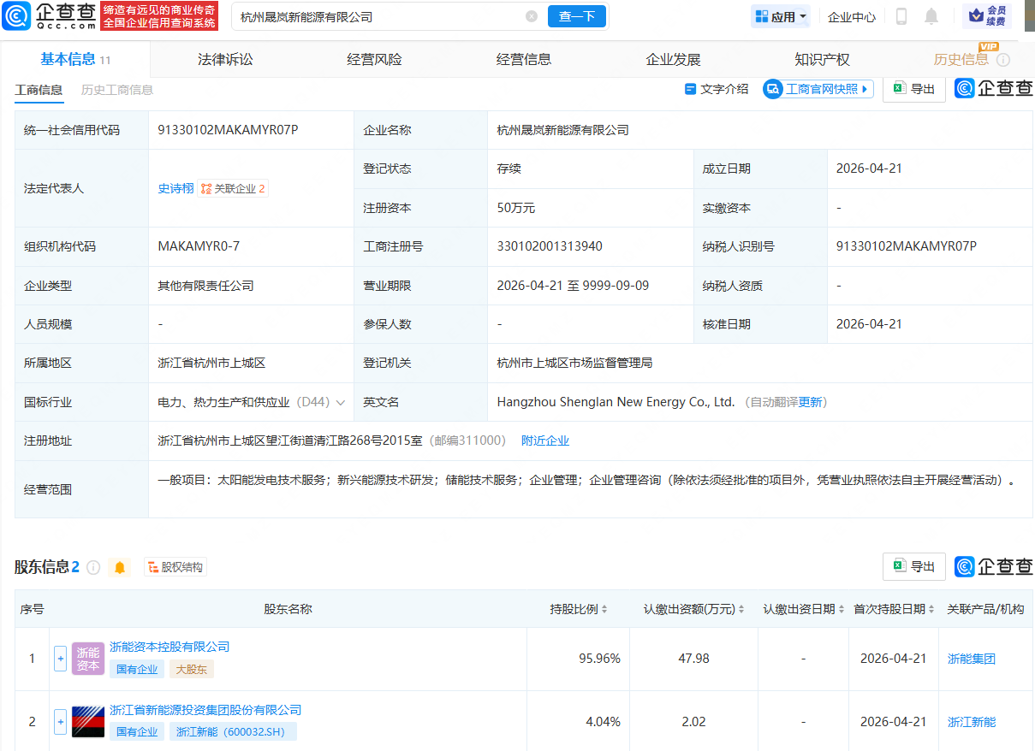Click the Excel export icon beside 股东信息 table
The height and width of the screenshot is (751, 1035).
click(x=913, y=566)
